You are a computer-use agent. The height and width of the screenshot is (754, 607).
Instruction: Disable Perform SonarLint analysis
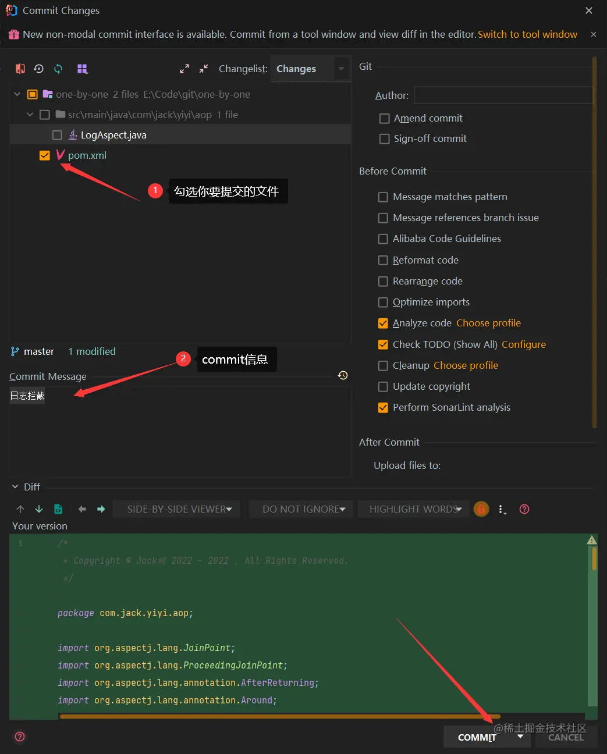pyautogui.click(x=383, y=407)
